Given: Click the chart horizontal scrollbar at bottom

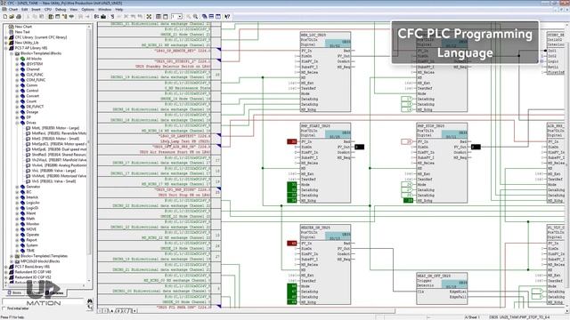Looking at the screenshot, I should 267,311.
